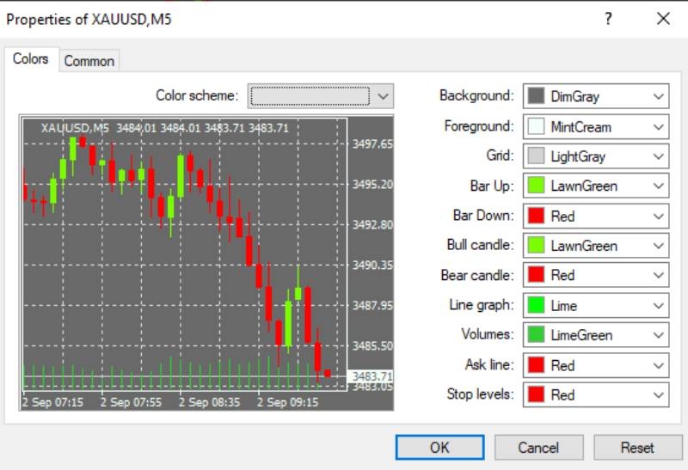
Task: Click the Ask line Red swatch
Action: point(536,365)
